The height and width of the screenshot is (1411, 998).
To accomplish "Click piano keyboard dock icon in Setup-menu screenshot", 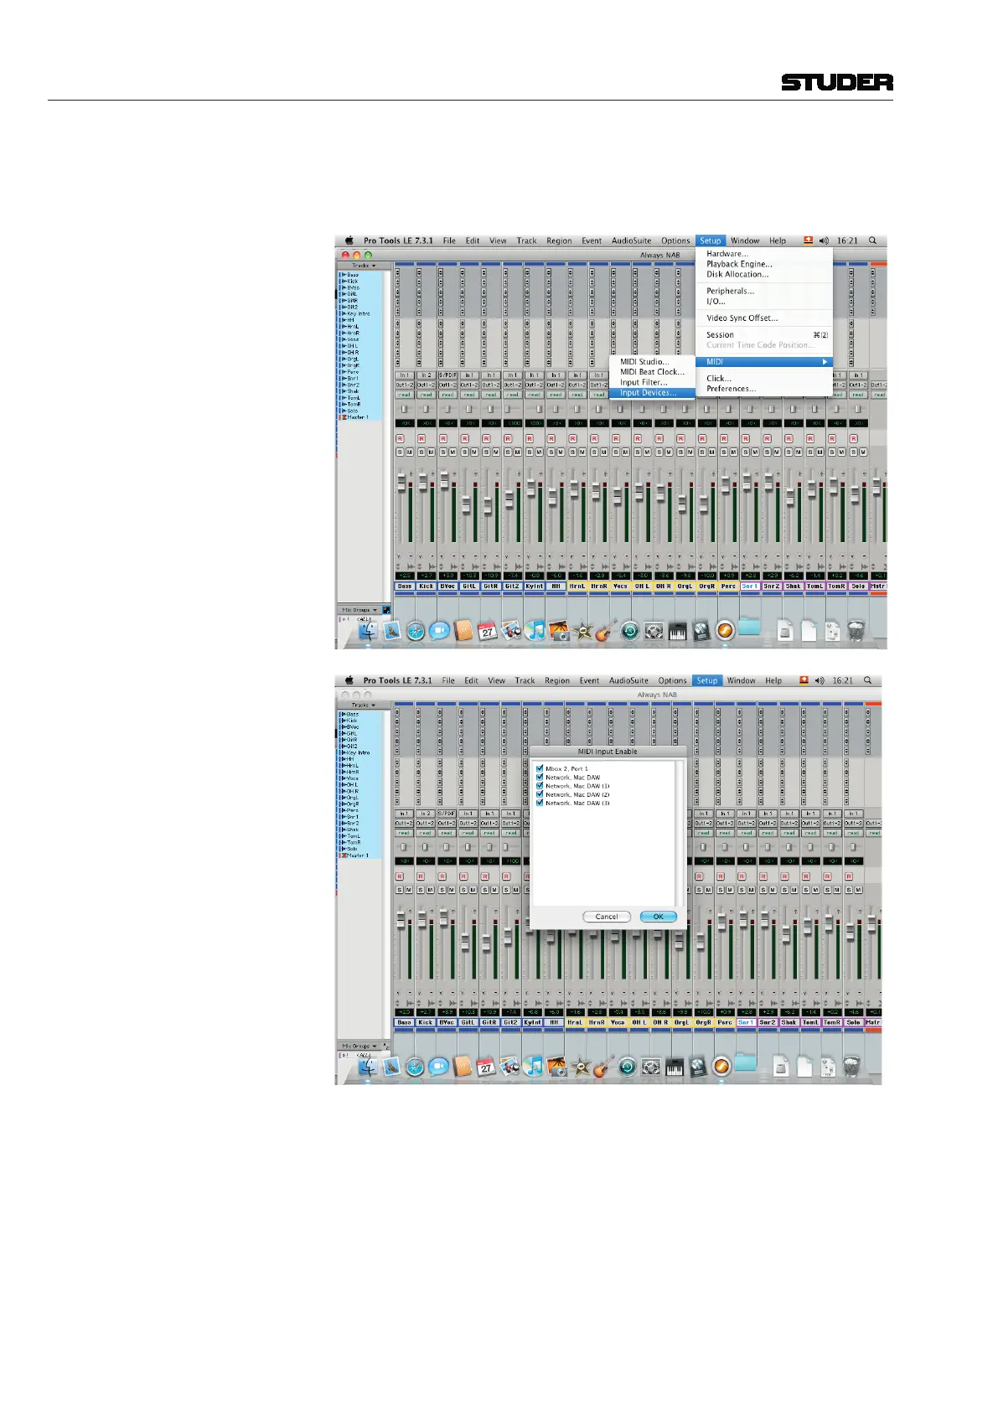I will [677, 631].
